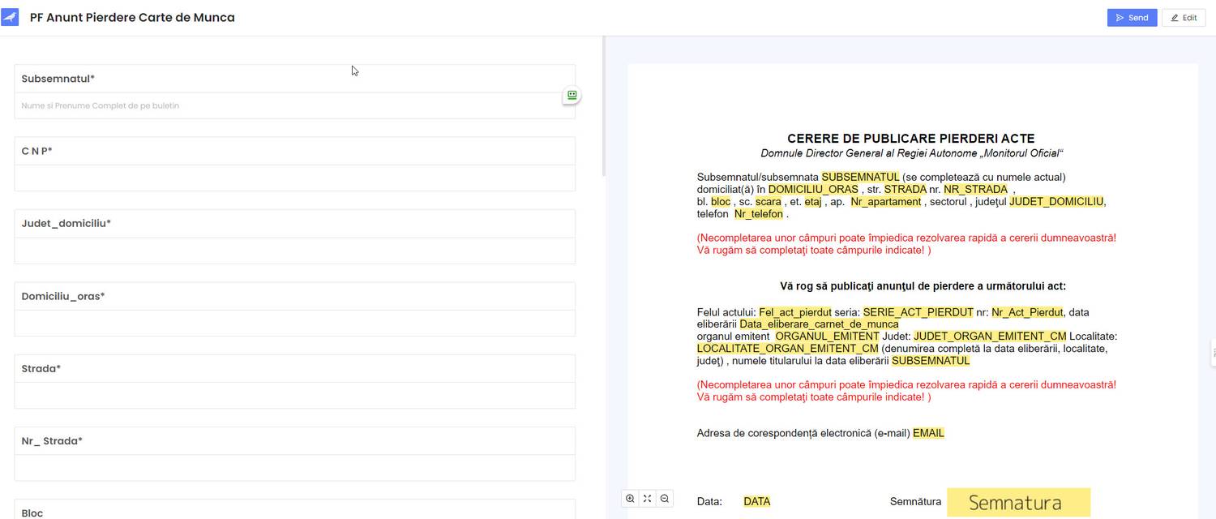
Task: Click the yellow Semnatura signature box
Action: [x=1018, y=503]
